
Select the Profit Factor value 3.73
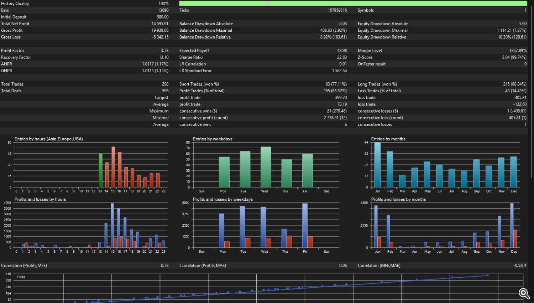point(165,51)
